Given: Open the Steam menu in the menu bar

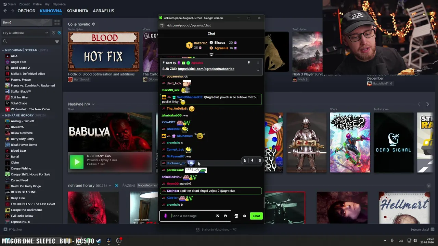Looking at the screenshot, I should [x=10, y=4].
